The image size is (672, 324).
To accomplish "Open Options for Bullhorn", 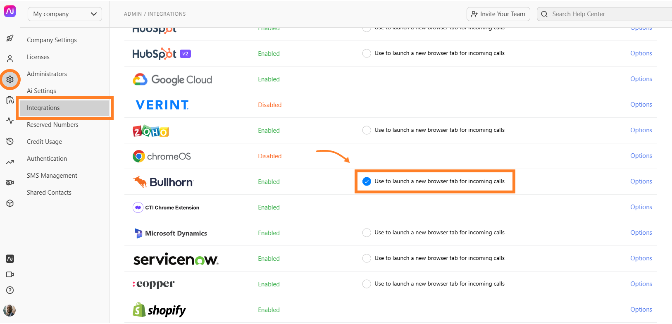I will pos(641,181).
